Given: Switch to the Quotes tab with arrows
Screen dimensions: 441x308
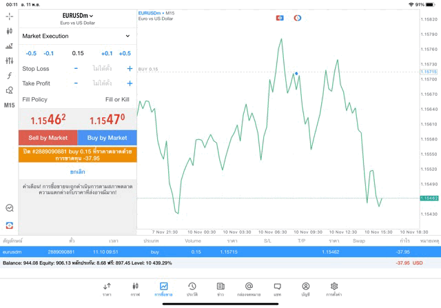Looking at the screenshot, I should point(107,289).
